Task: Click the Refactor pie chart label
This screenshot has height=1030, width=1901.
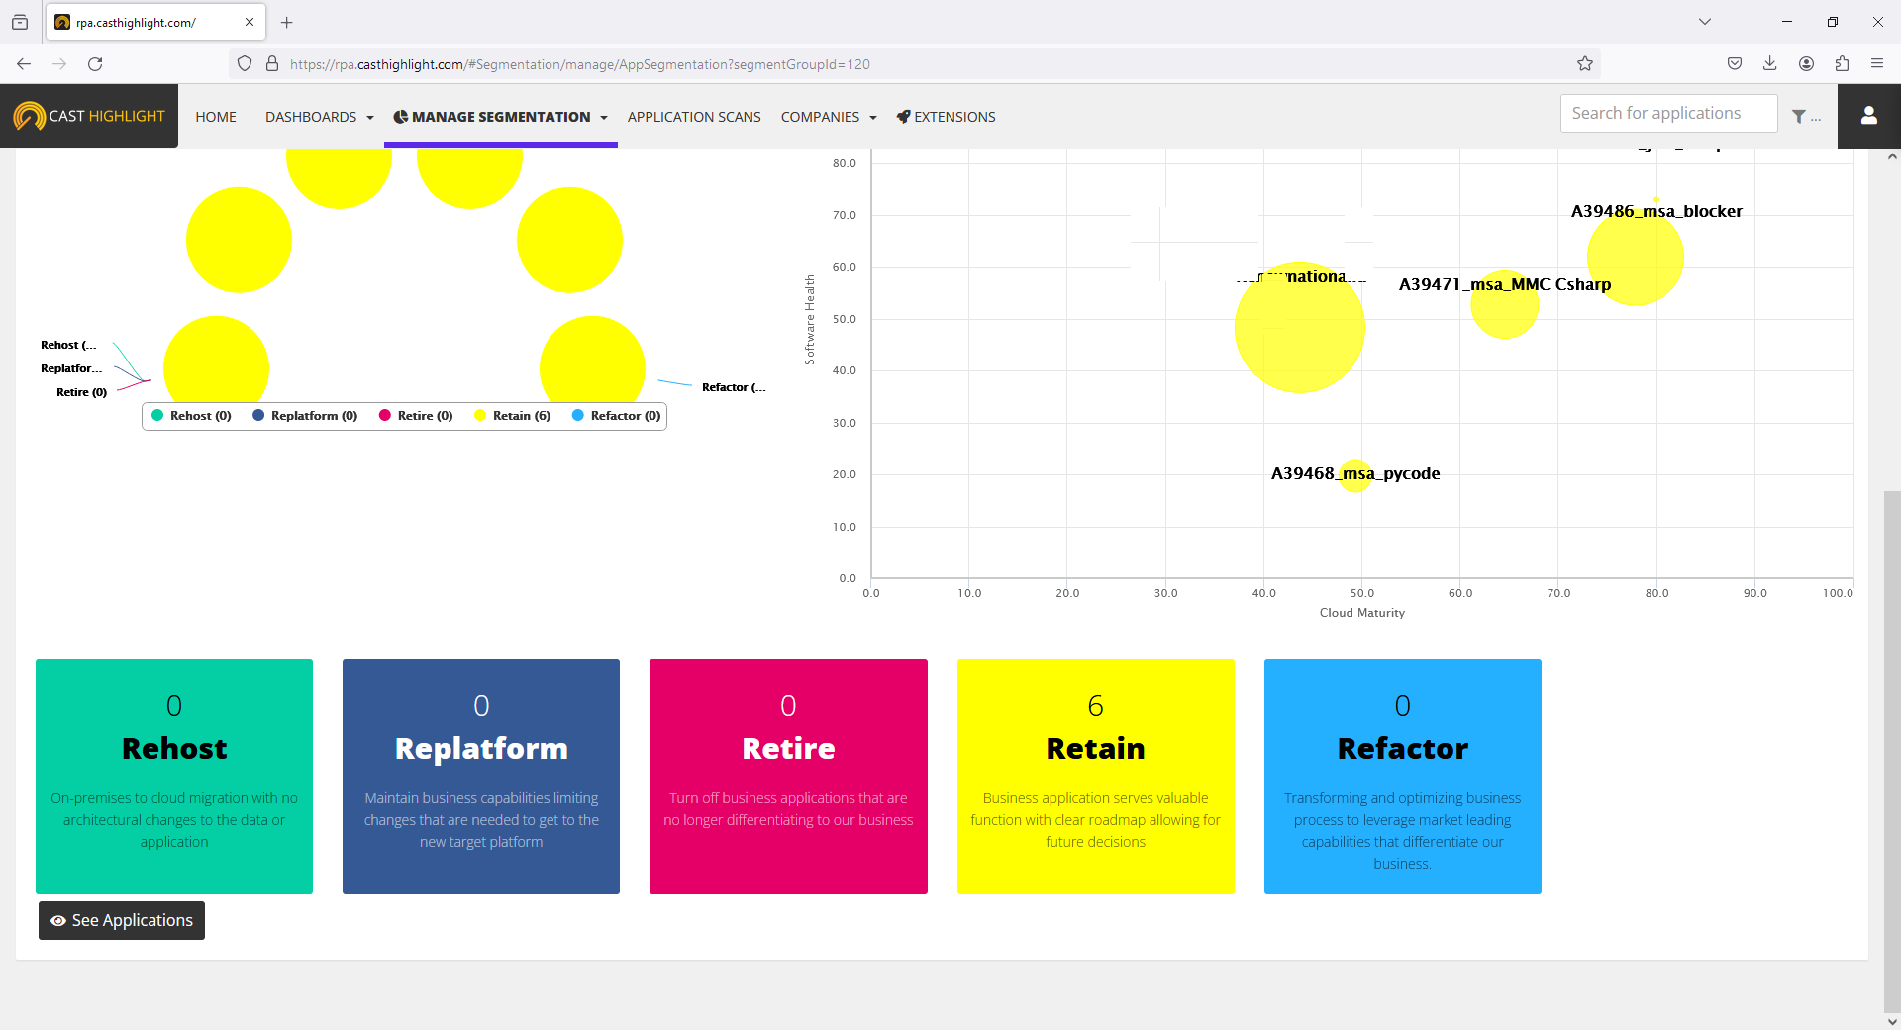Action: [734, 387]
